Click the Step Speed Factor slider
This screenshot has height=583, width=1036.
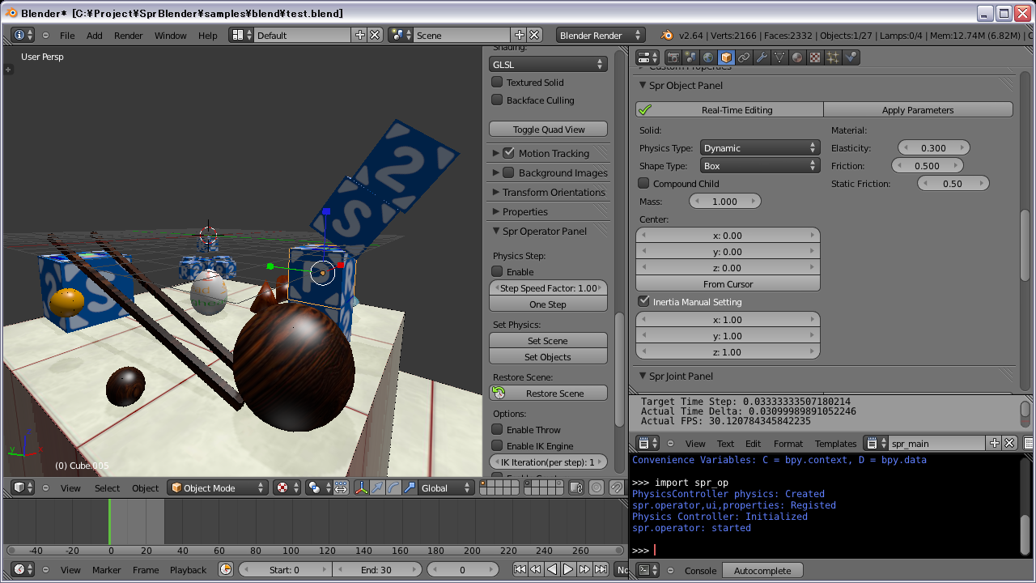coord(548,287)
